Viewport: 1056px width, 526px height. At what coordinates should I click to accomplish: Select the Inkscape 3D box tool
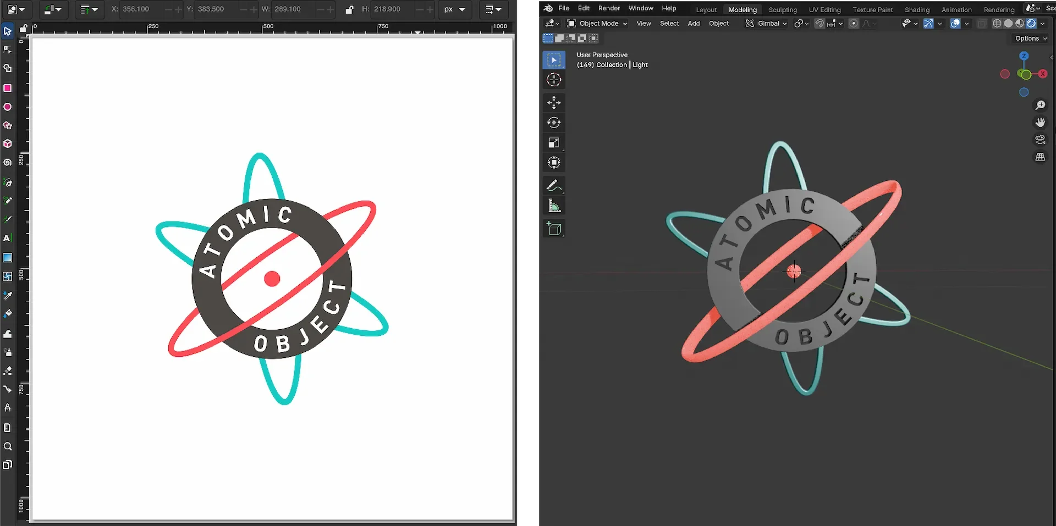7,143
